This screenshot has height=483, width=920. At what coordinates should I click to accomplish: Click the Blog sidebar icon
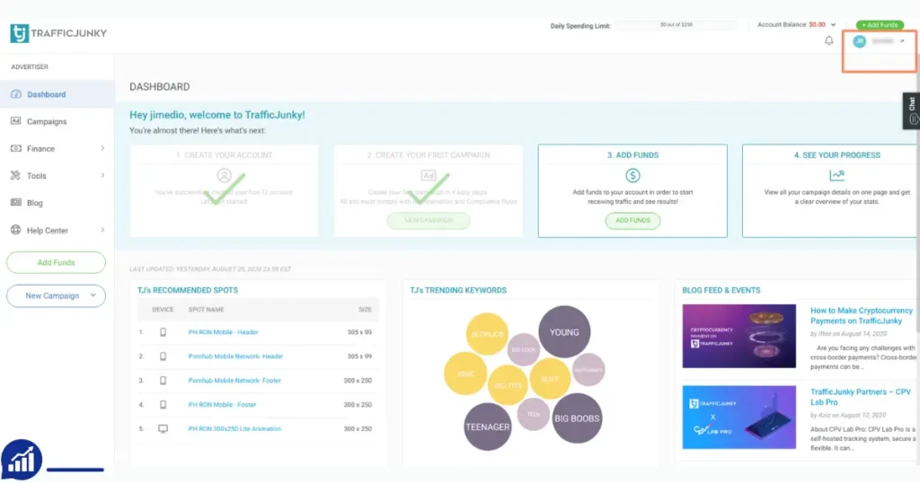click(x=16, y=202)
